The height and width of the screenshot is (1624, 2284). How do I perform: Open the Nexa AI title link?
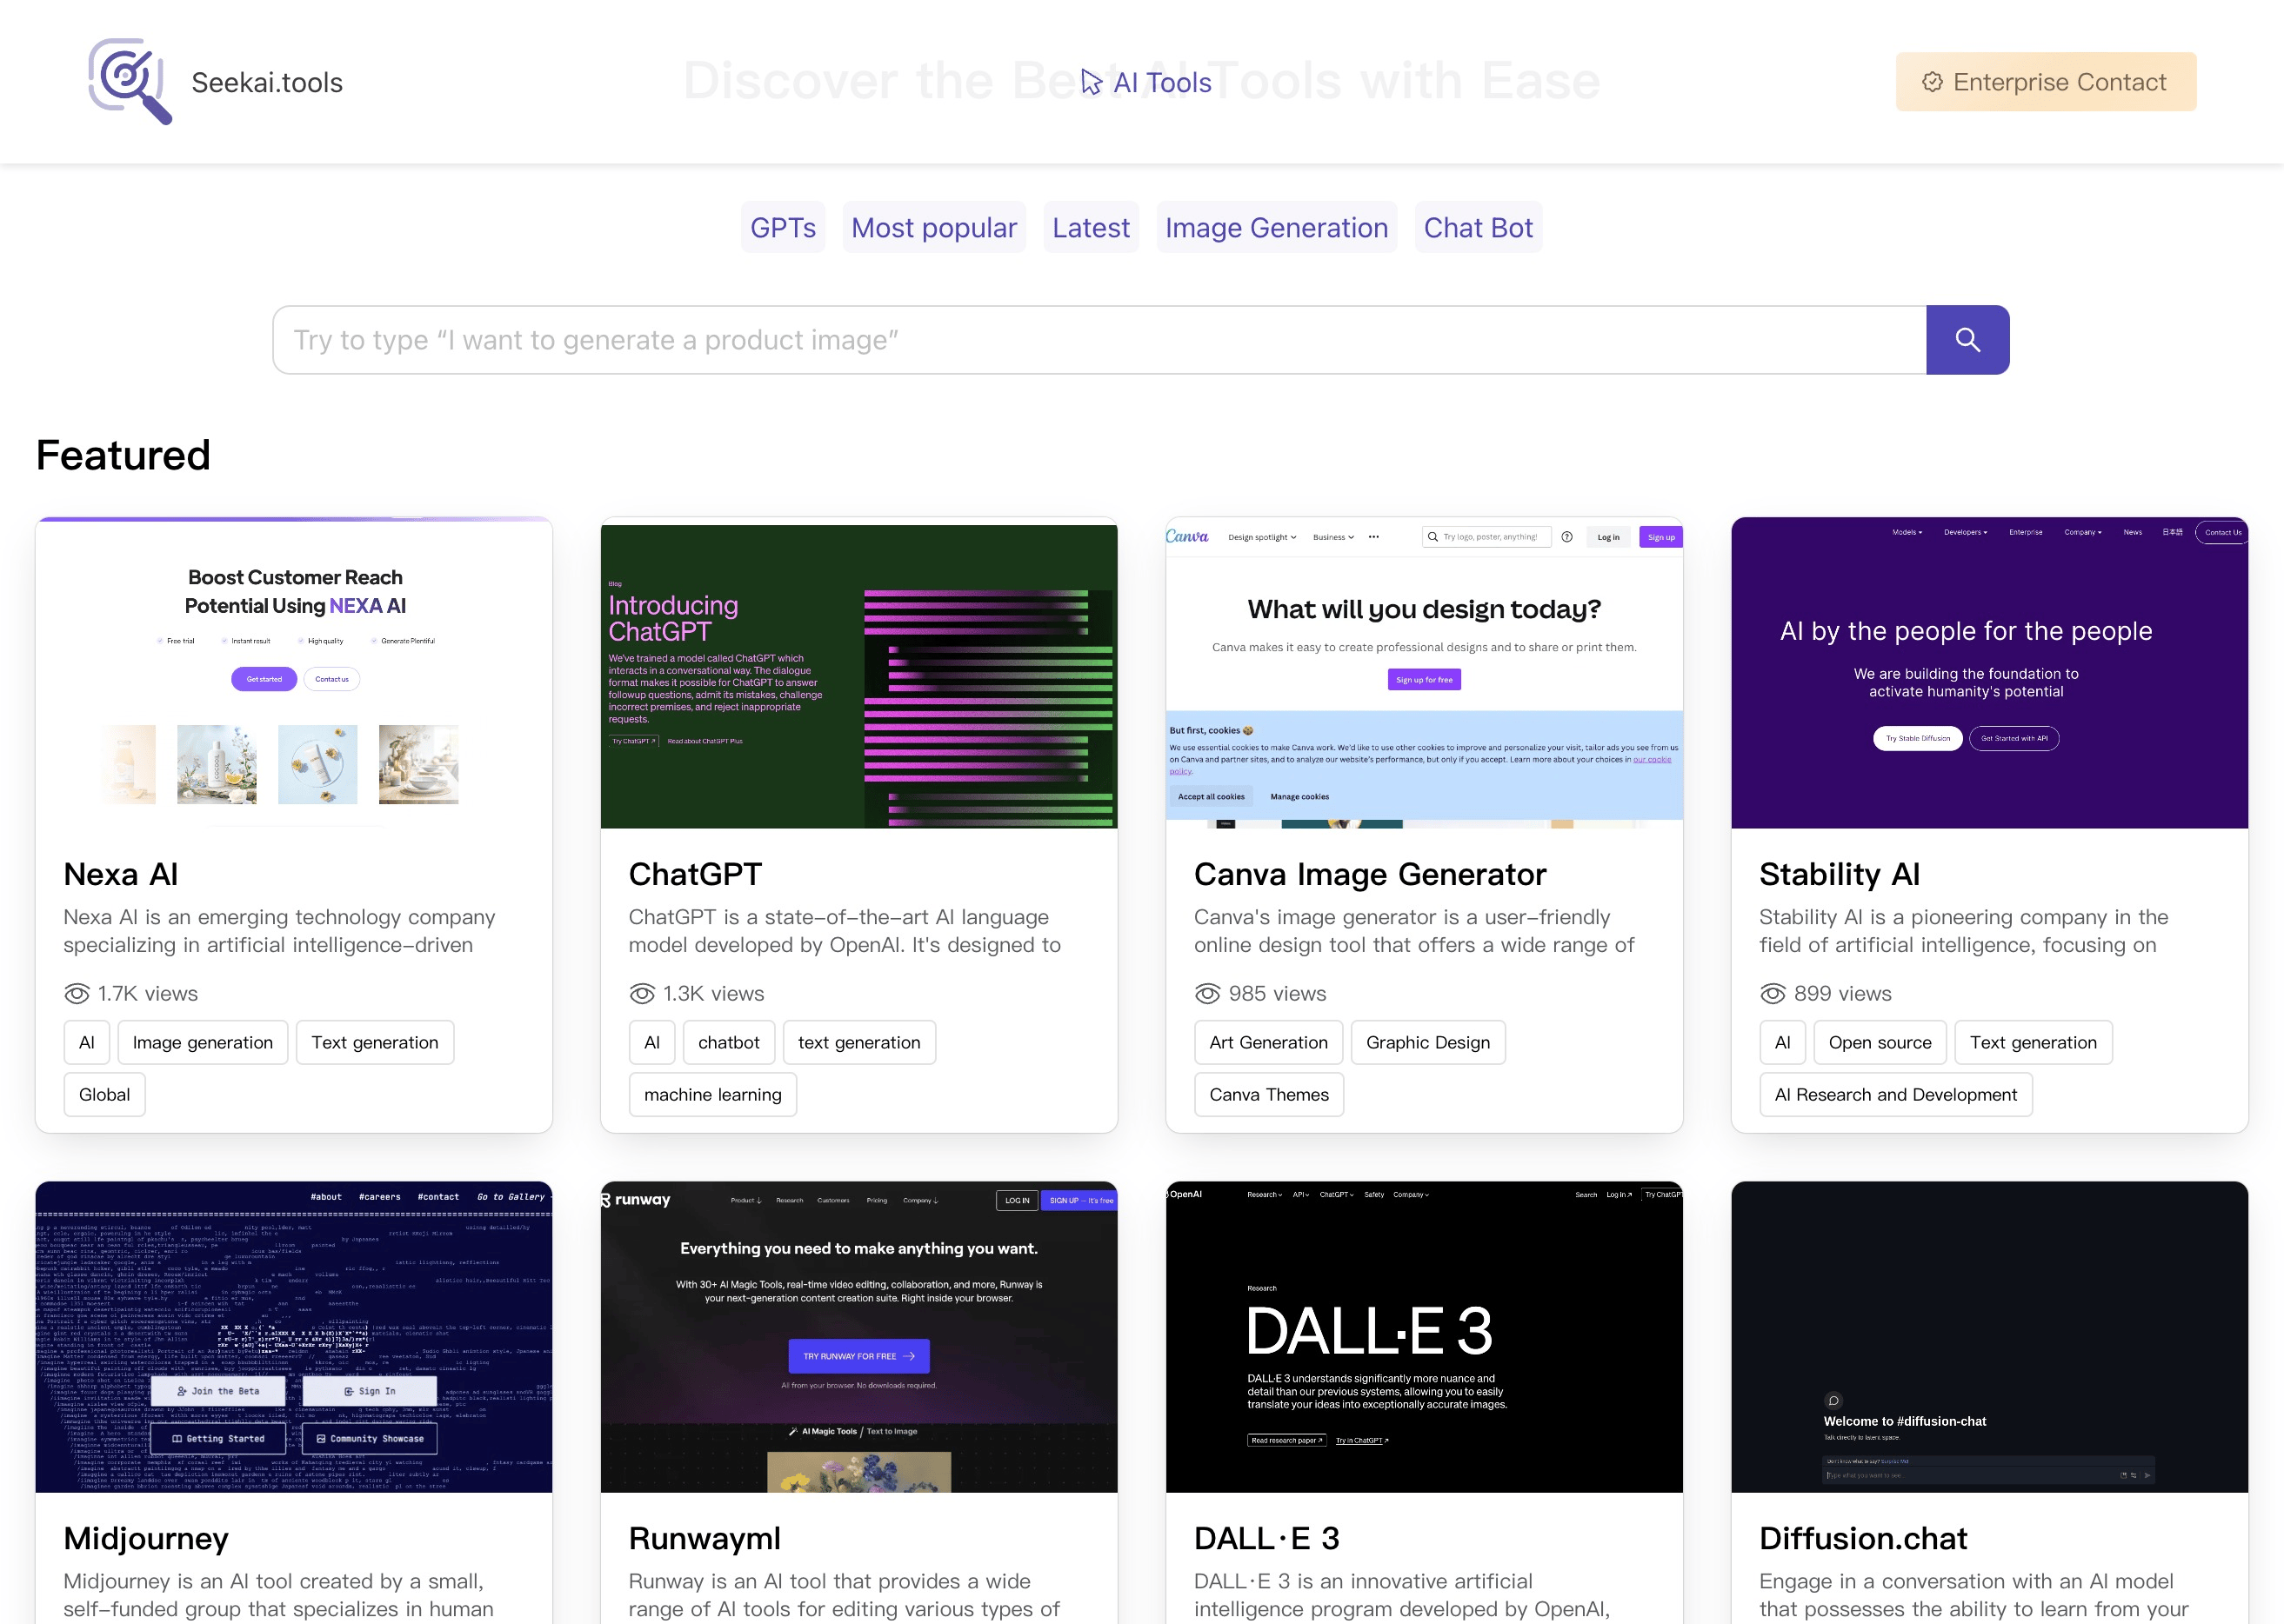click(x=121, y=874)
